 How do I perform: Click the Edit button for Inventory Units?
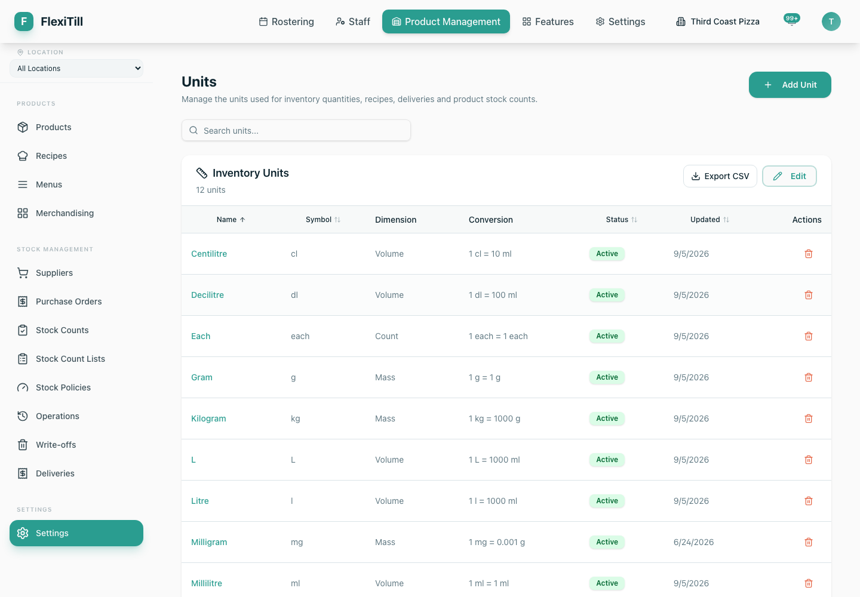pyautogui.click(x=790, y=176)
